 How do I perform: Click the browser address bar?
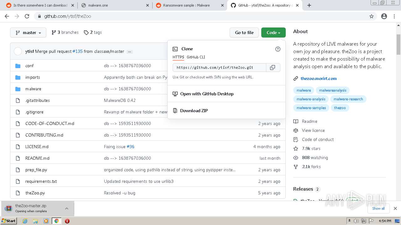point(200,16)
